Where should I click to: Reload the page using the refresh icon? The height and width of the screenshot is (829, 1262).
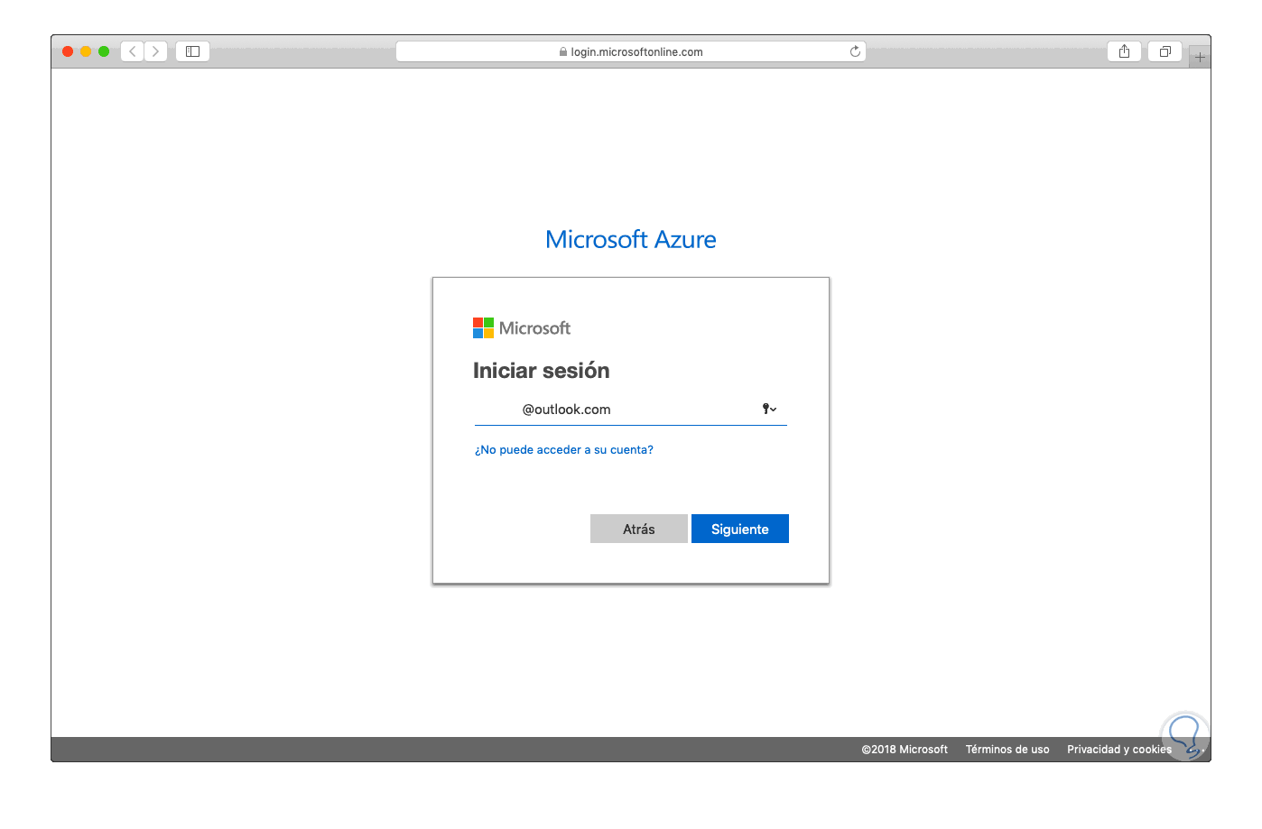[x=855, y=51]
